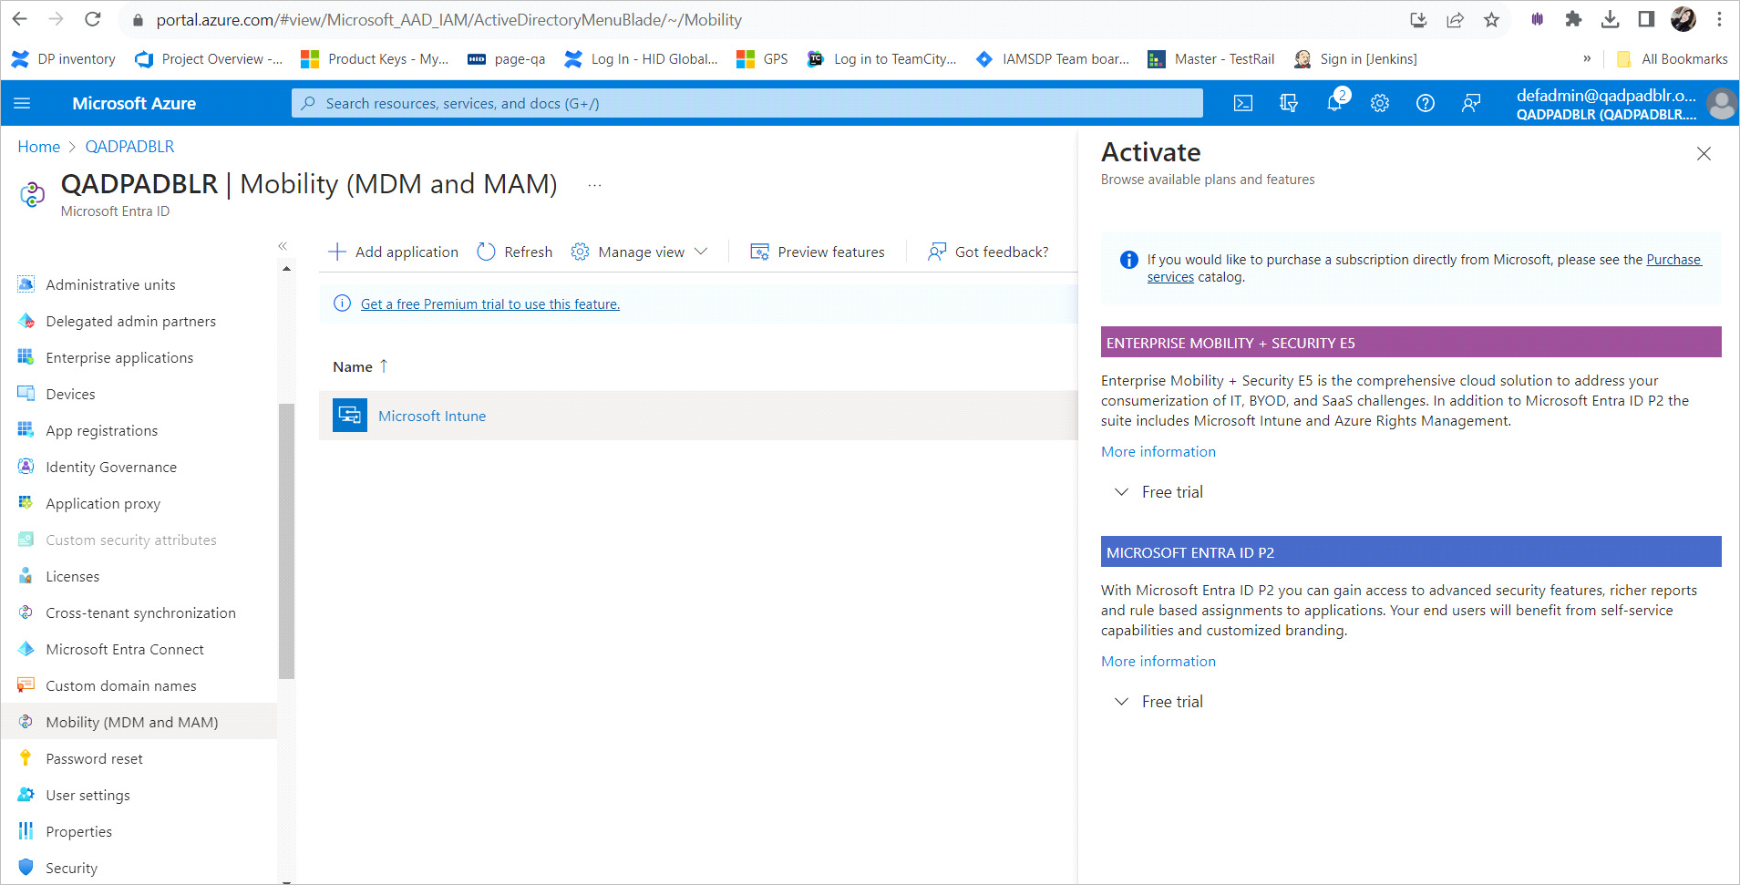Open Enterprise applications in the sidebar
Image resolution: width=1740 pixels, height=885 pixels.
[x=120, y=357]
